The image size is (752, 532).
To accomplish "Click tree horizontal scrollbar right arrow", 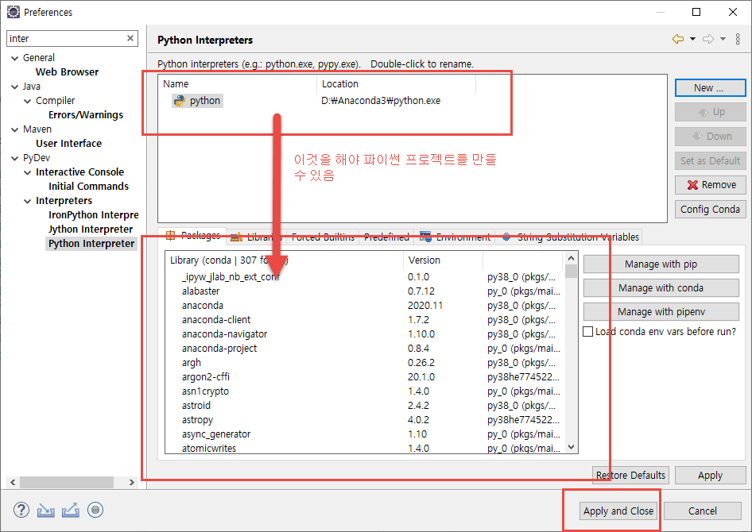I will coord(132,482).
